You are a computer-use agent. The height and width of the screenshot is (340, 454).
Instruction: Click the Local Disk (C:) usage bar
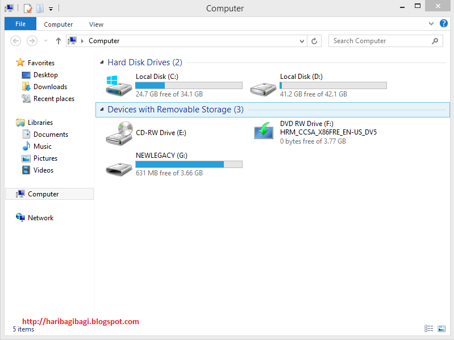(189, 85)
